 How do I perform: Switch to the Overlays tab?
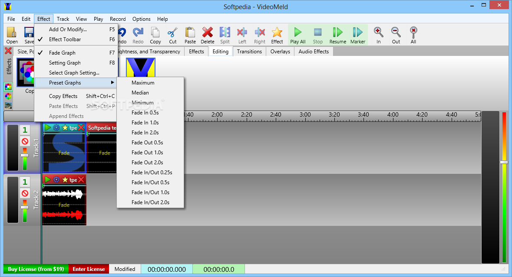coord(280,52)
